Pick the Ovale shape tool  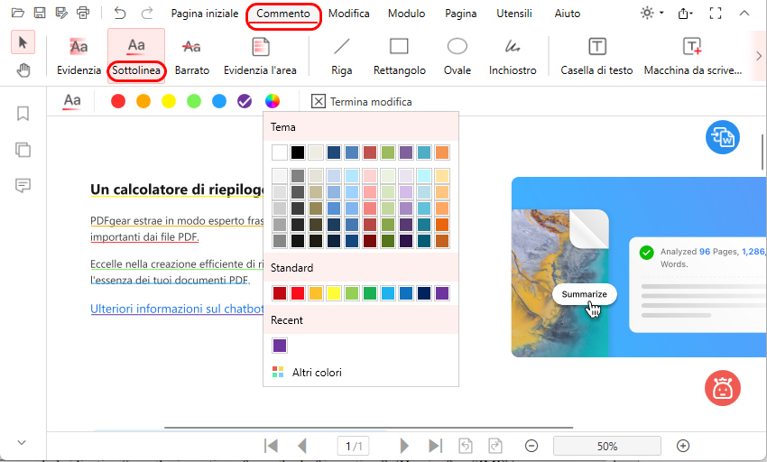(x=457, y=56)
